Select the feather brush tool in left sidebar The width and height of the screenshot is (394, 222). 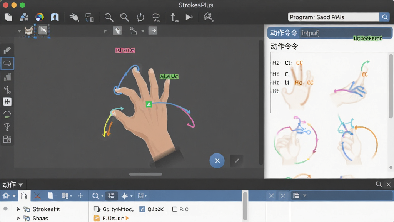(x=7, y=50)
